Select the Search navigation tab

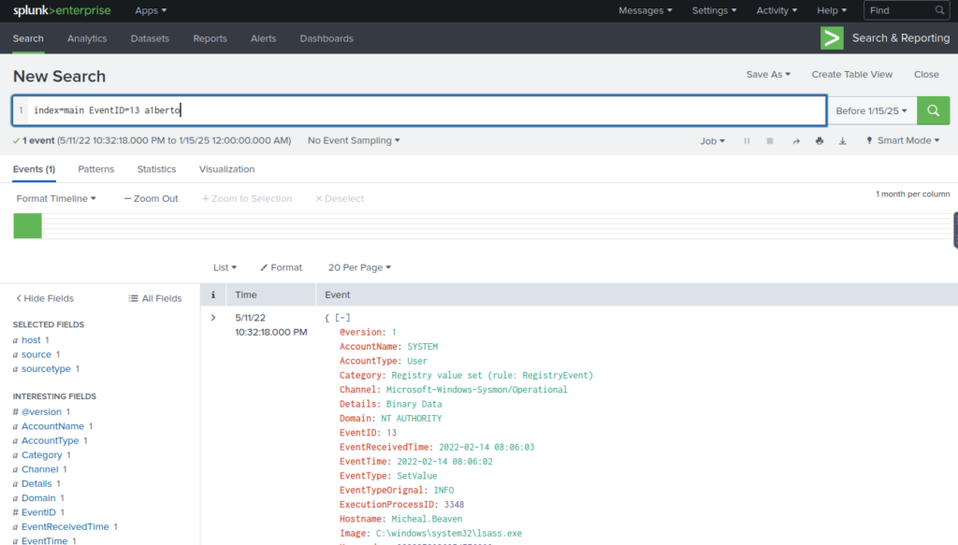click(x=28, y=38)
